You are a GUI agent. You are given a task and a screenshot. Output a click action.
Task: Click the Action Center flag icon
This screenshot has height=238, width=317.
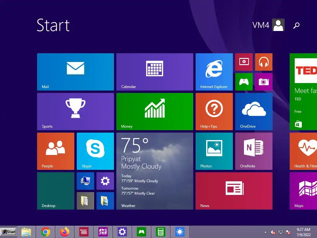click(288, 232)
